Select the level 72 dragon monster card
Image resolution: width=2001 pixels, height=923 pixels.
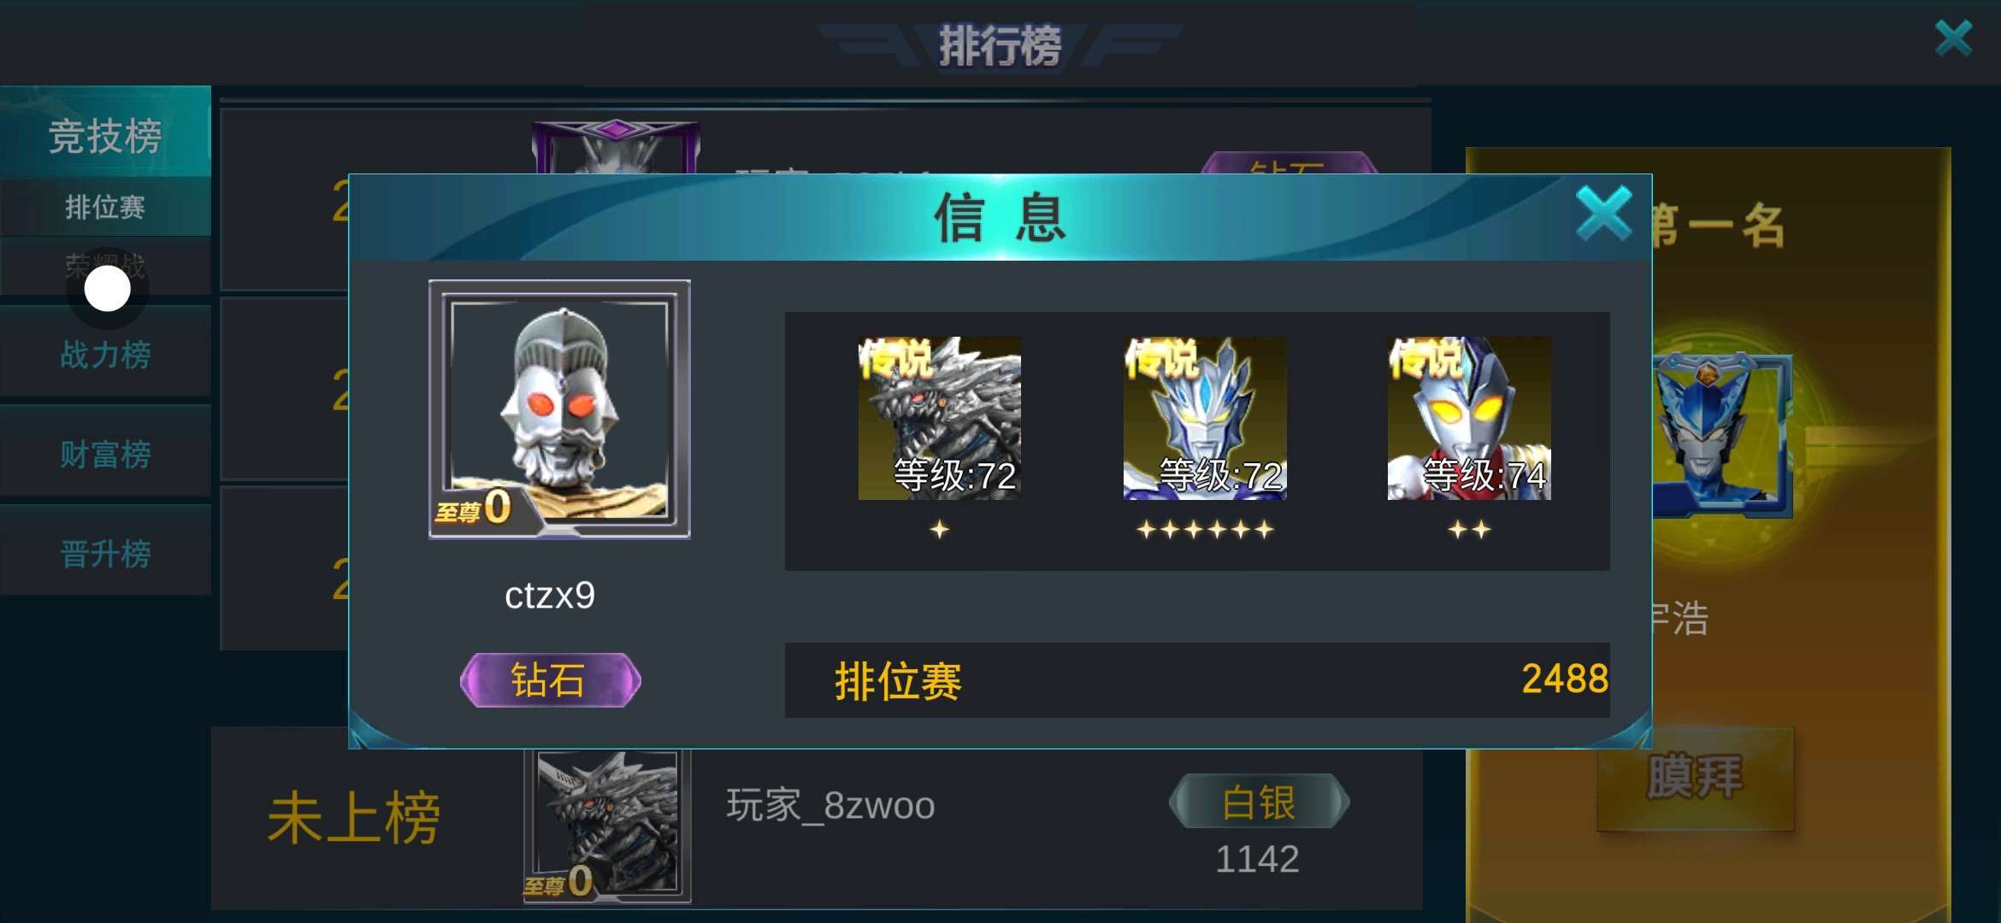pos(940,418)
